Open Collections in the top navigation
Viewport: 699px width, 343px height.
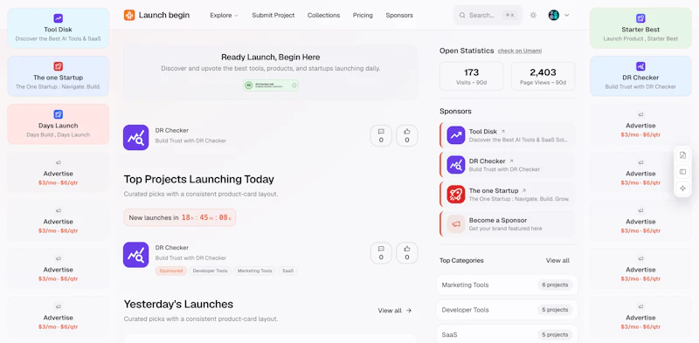(323, 15)
